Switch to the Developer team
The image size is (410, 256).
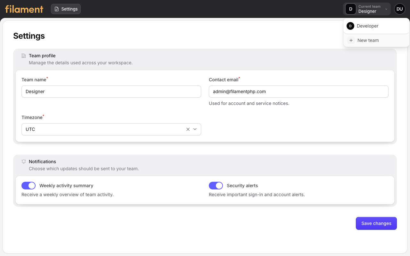pos(376,26)
